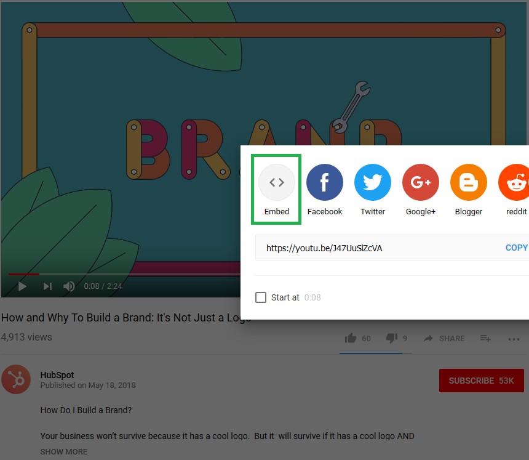Image resolution: width=529 pixels, height=460 pixels.
Task: Visit the HubSpot channel name link
Action: point(57,375)
